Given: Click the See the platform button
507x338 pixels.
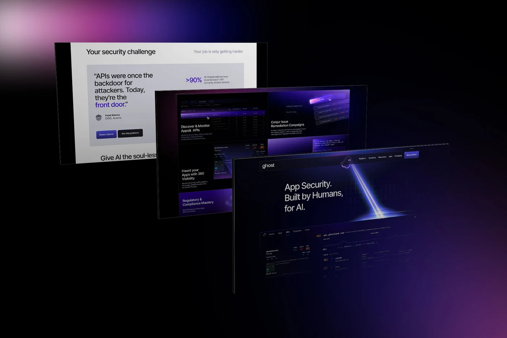Looking at the screenshot, I should [130, 133].
